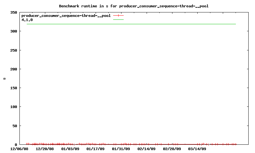Screen dimensions: 255x153
Task: Select the 12/20/08 date on x-axis
Action: [45, 149]
